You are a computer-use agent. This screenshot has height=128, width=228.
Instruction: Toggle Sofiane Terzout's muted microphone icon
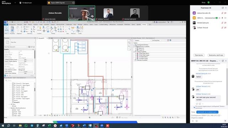[222, 28]
